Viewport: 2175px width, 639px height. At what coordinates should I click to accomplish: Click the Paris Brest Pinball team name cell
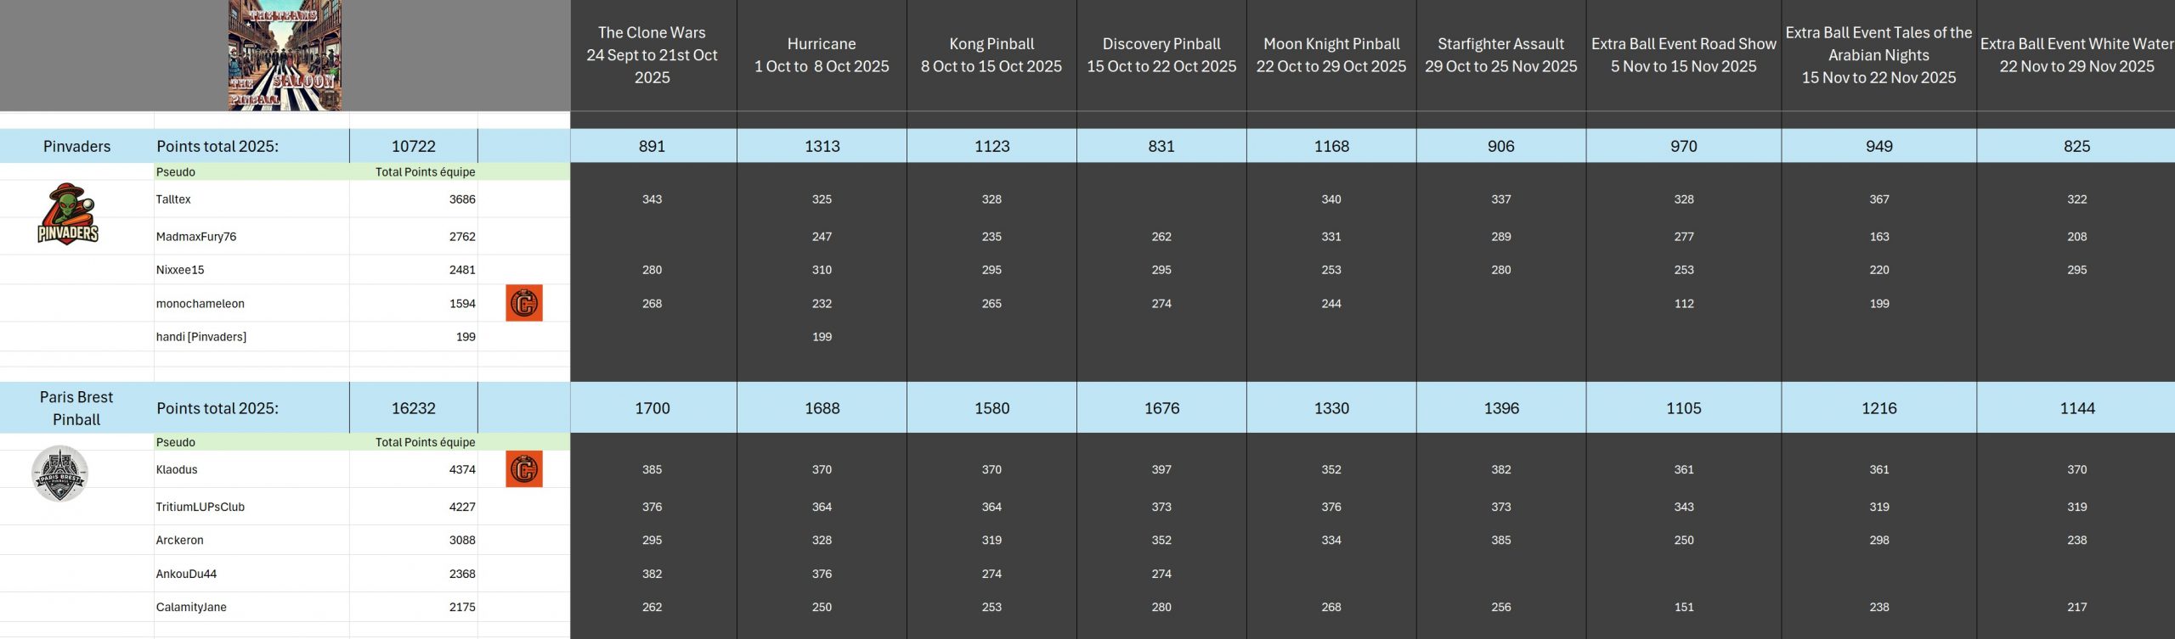[76, 408]
